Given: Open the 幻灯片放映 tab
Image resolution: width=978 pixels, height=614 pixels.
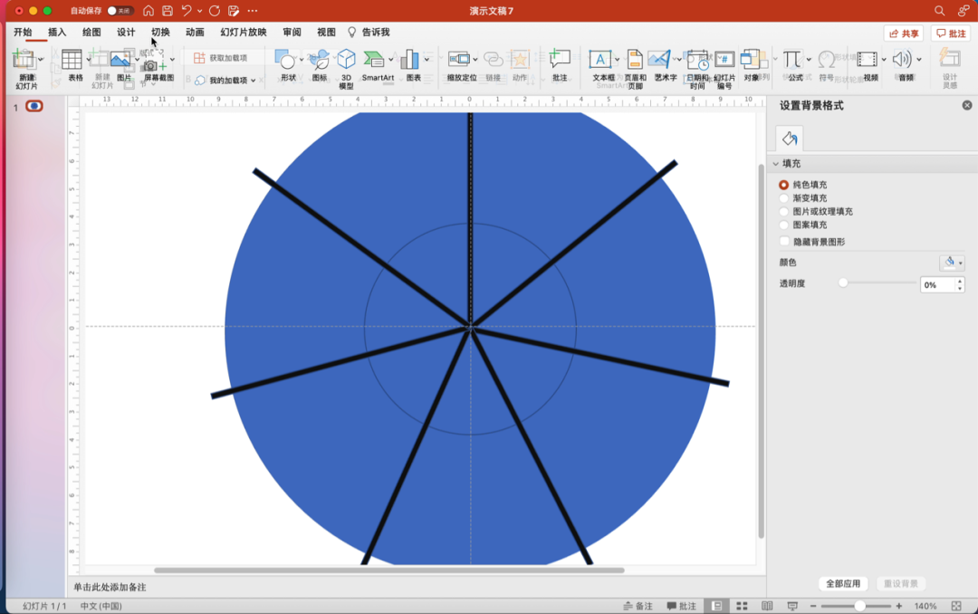Looking at the screenshot, I should click(244, 33).
